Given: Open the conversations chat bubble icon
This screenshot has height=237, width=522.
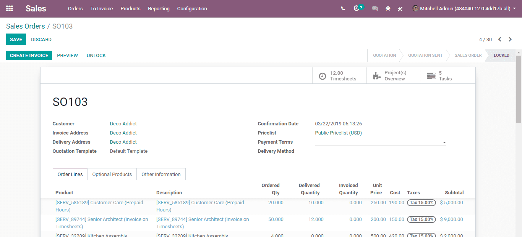Looking at the screenshot, I should [375, 8].
